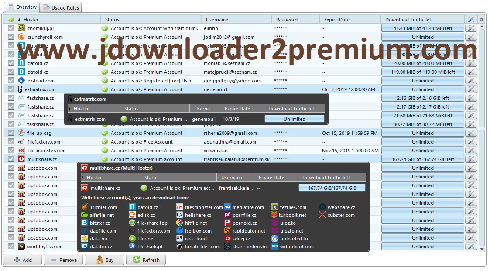Viewport: 490px width, 271px height.
Task: Toggle the crunchyroll.com account checkbox
Action: 11,37
